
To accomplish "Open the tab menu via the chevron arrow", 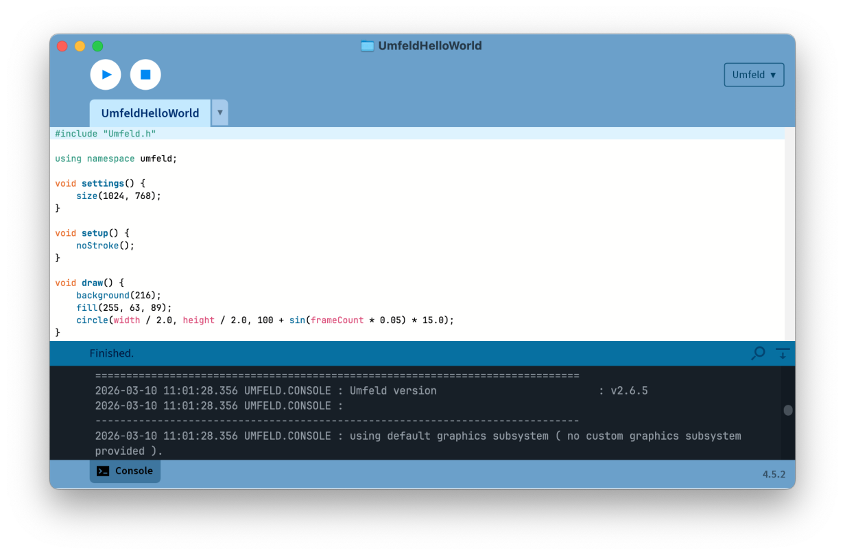I will (219, 113).
